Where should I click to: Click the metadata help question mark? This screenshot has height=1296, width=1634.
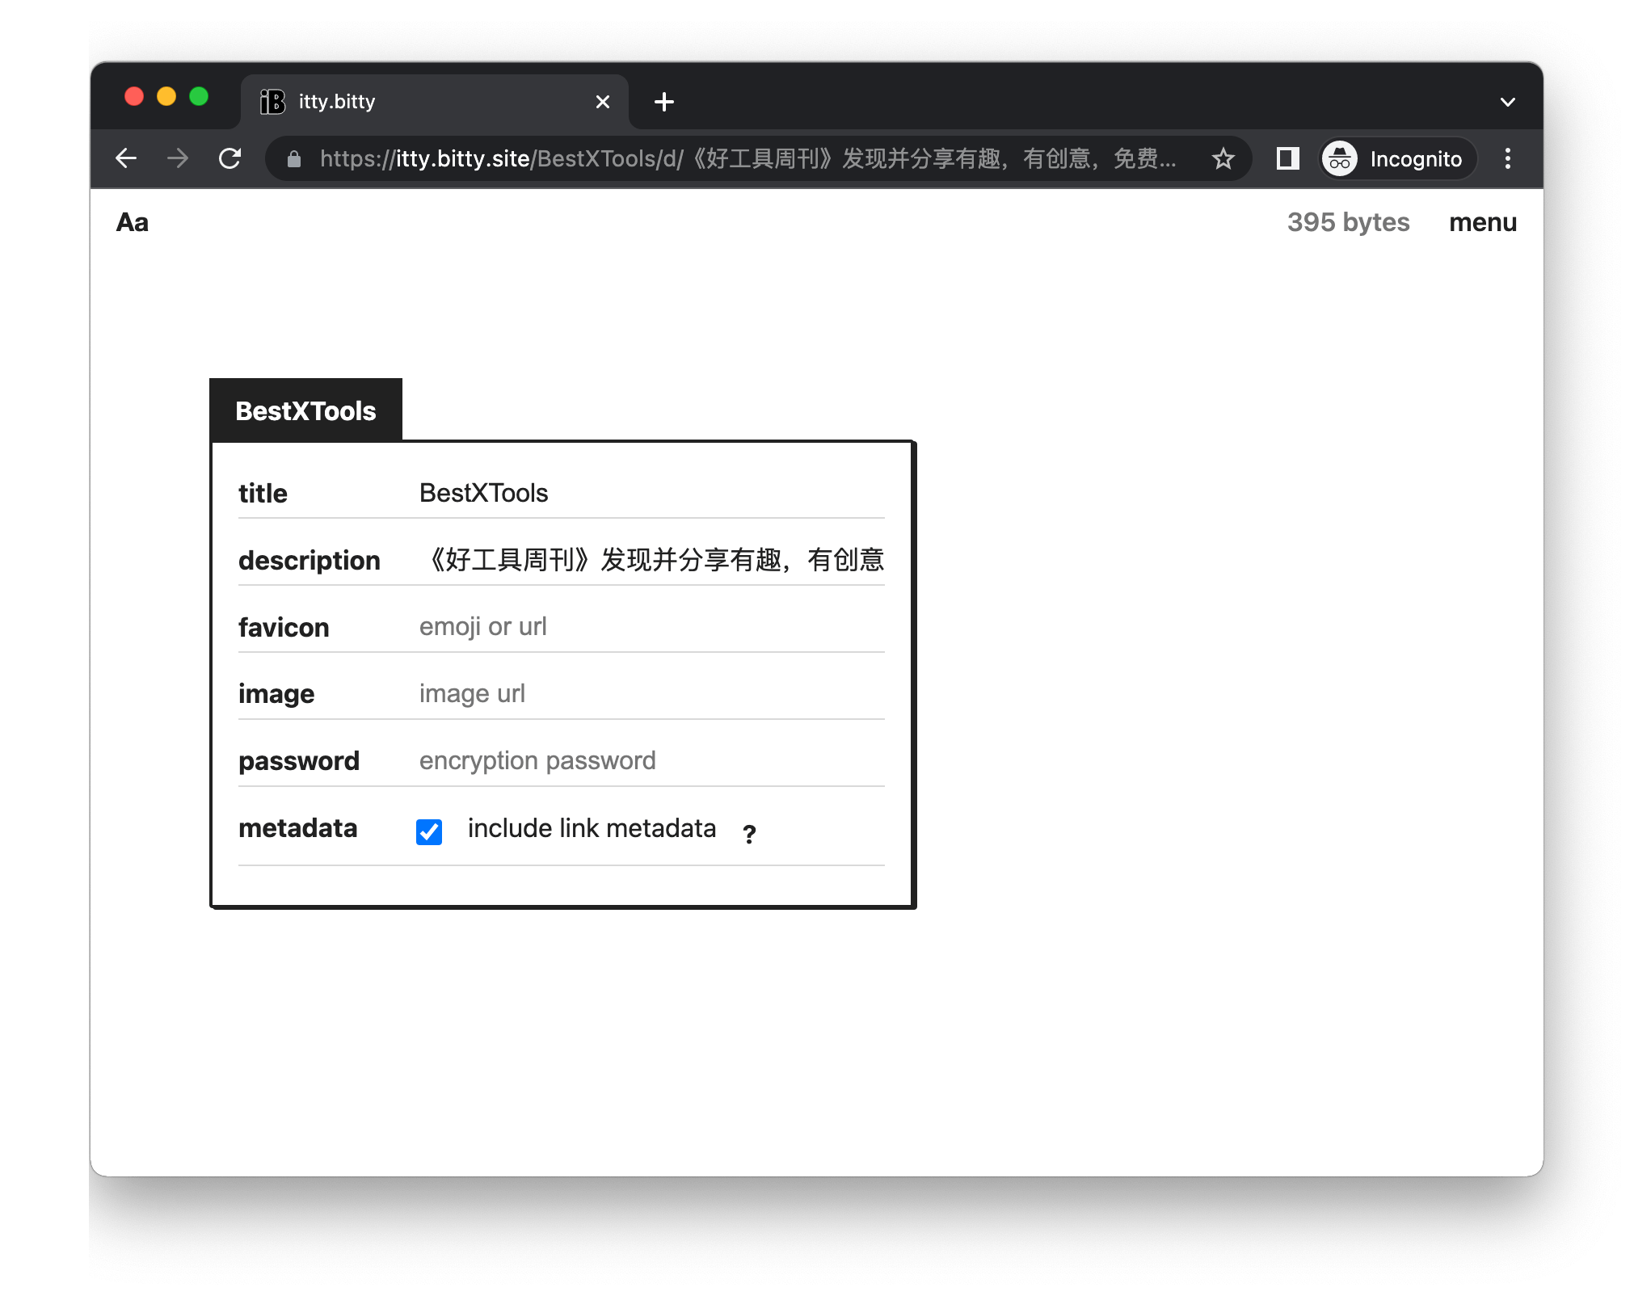749,834
